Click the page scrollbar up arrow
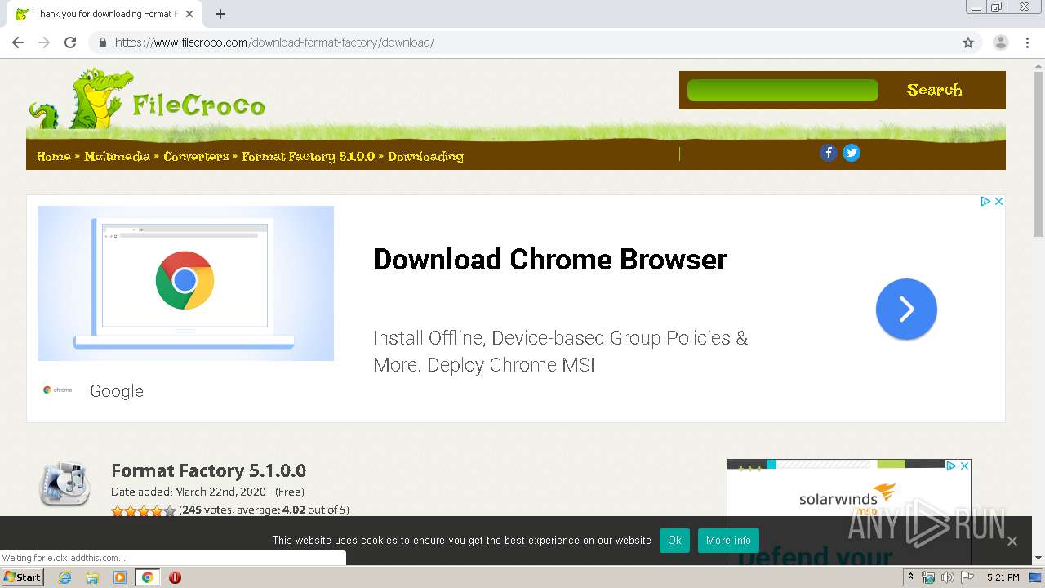Image resolution: width=1045 pixels, height=588 pixels. (x=1038, y=65)
